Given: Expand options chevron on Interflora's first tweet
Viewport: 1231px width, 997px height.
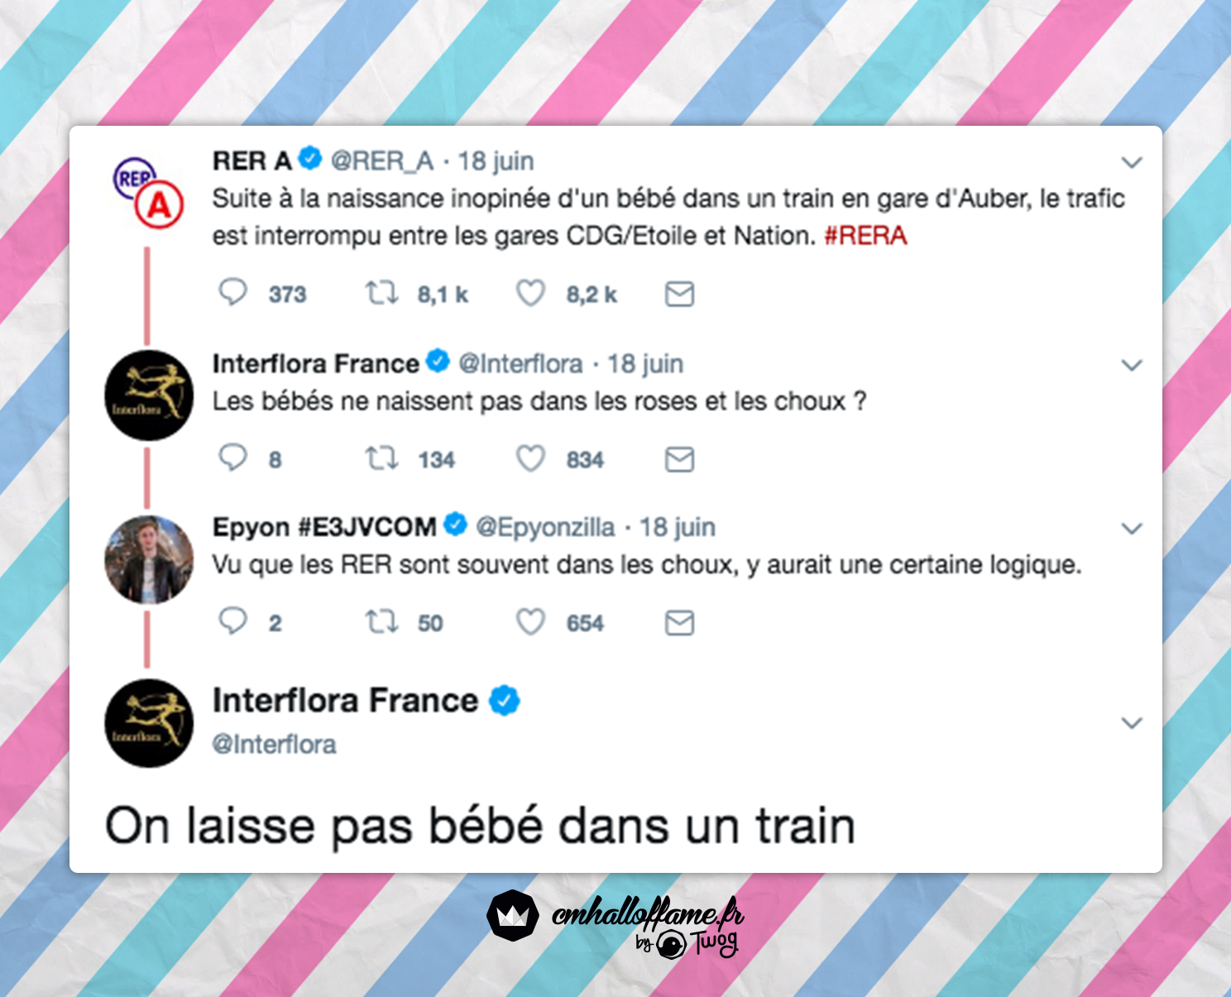Looking at the screenshot, I should (1132, 365).
